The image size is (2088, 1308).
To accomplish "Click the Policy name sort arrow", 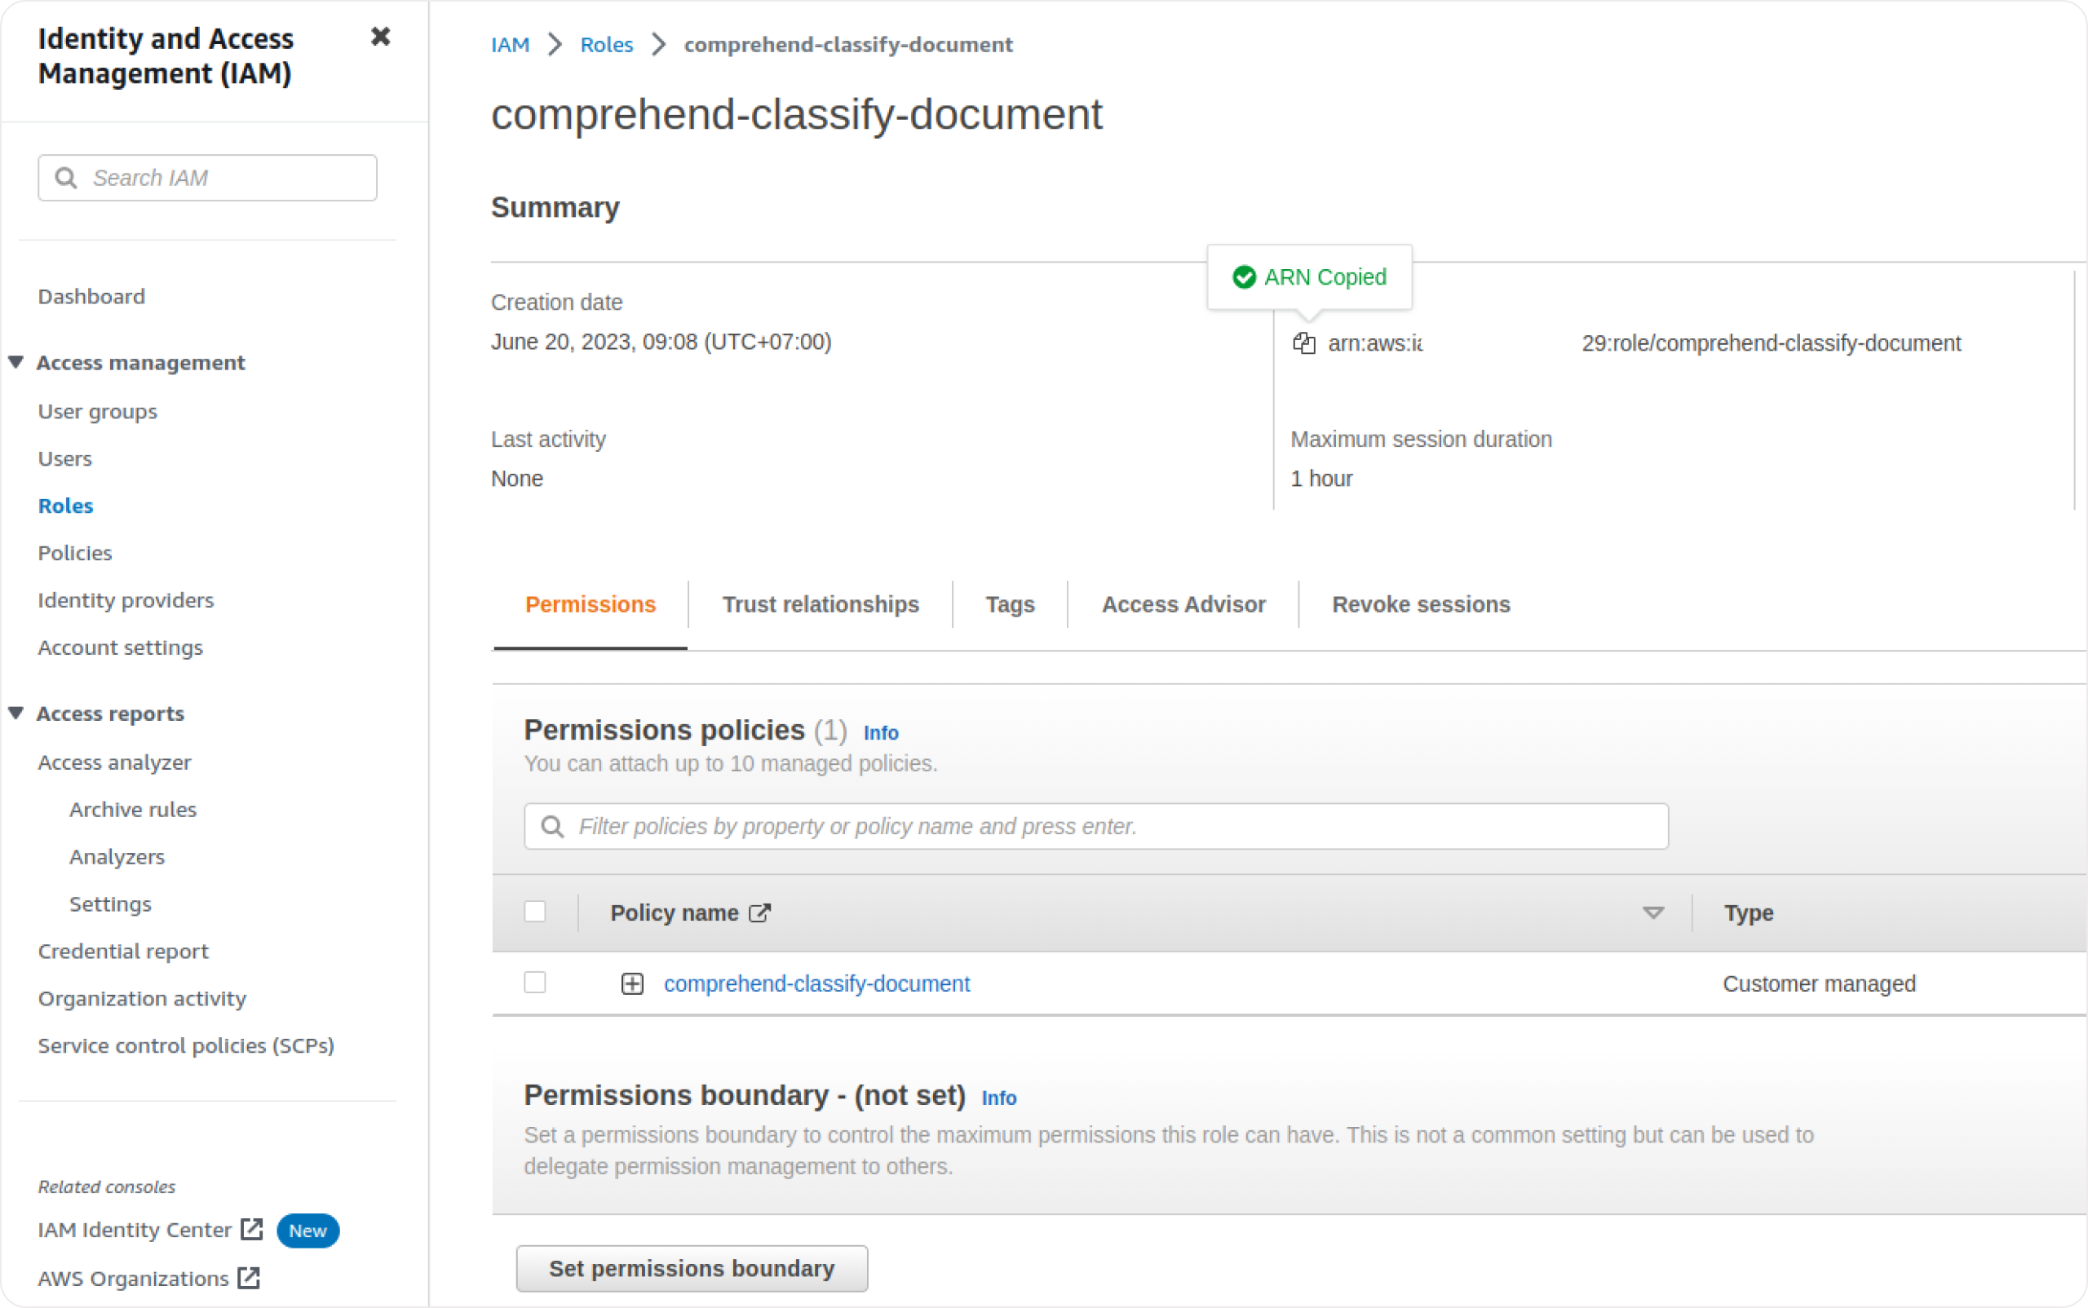I will click(1652, 913).
